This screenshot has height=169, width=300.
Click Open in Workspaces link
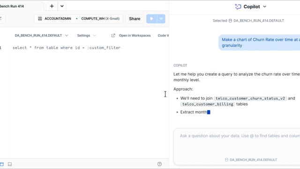(135, 36)
